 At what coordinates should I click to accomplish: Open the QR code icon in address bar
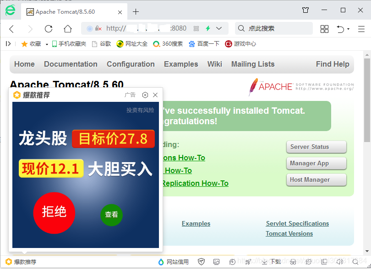[196, 29]
